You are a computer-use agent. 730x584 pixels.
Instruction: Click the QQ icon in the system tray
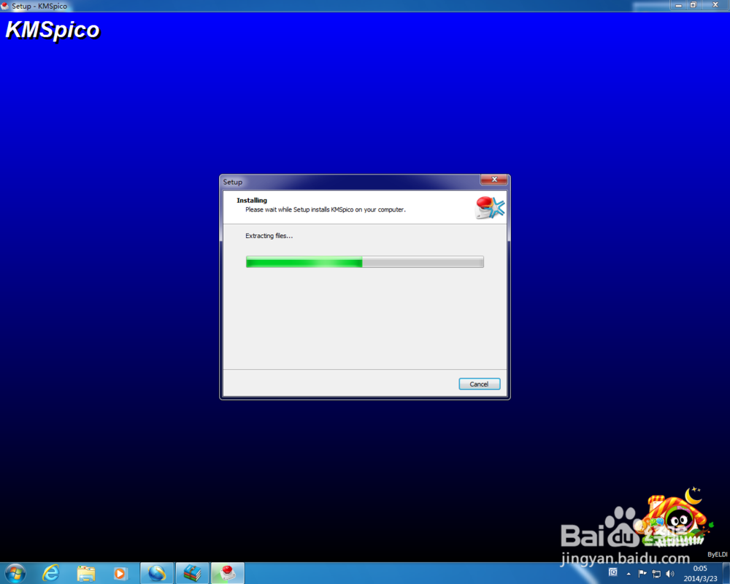[x=614, y=573]
